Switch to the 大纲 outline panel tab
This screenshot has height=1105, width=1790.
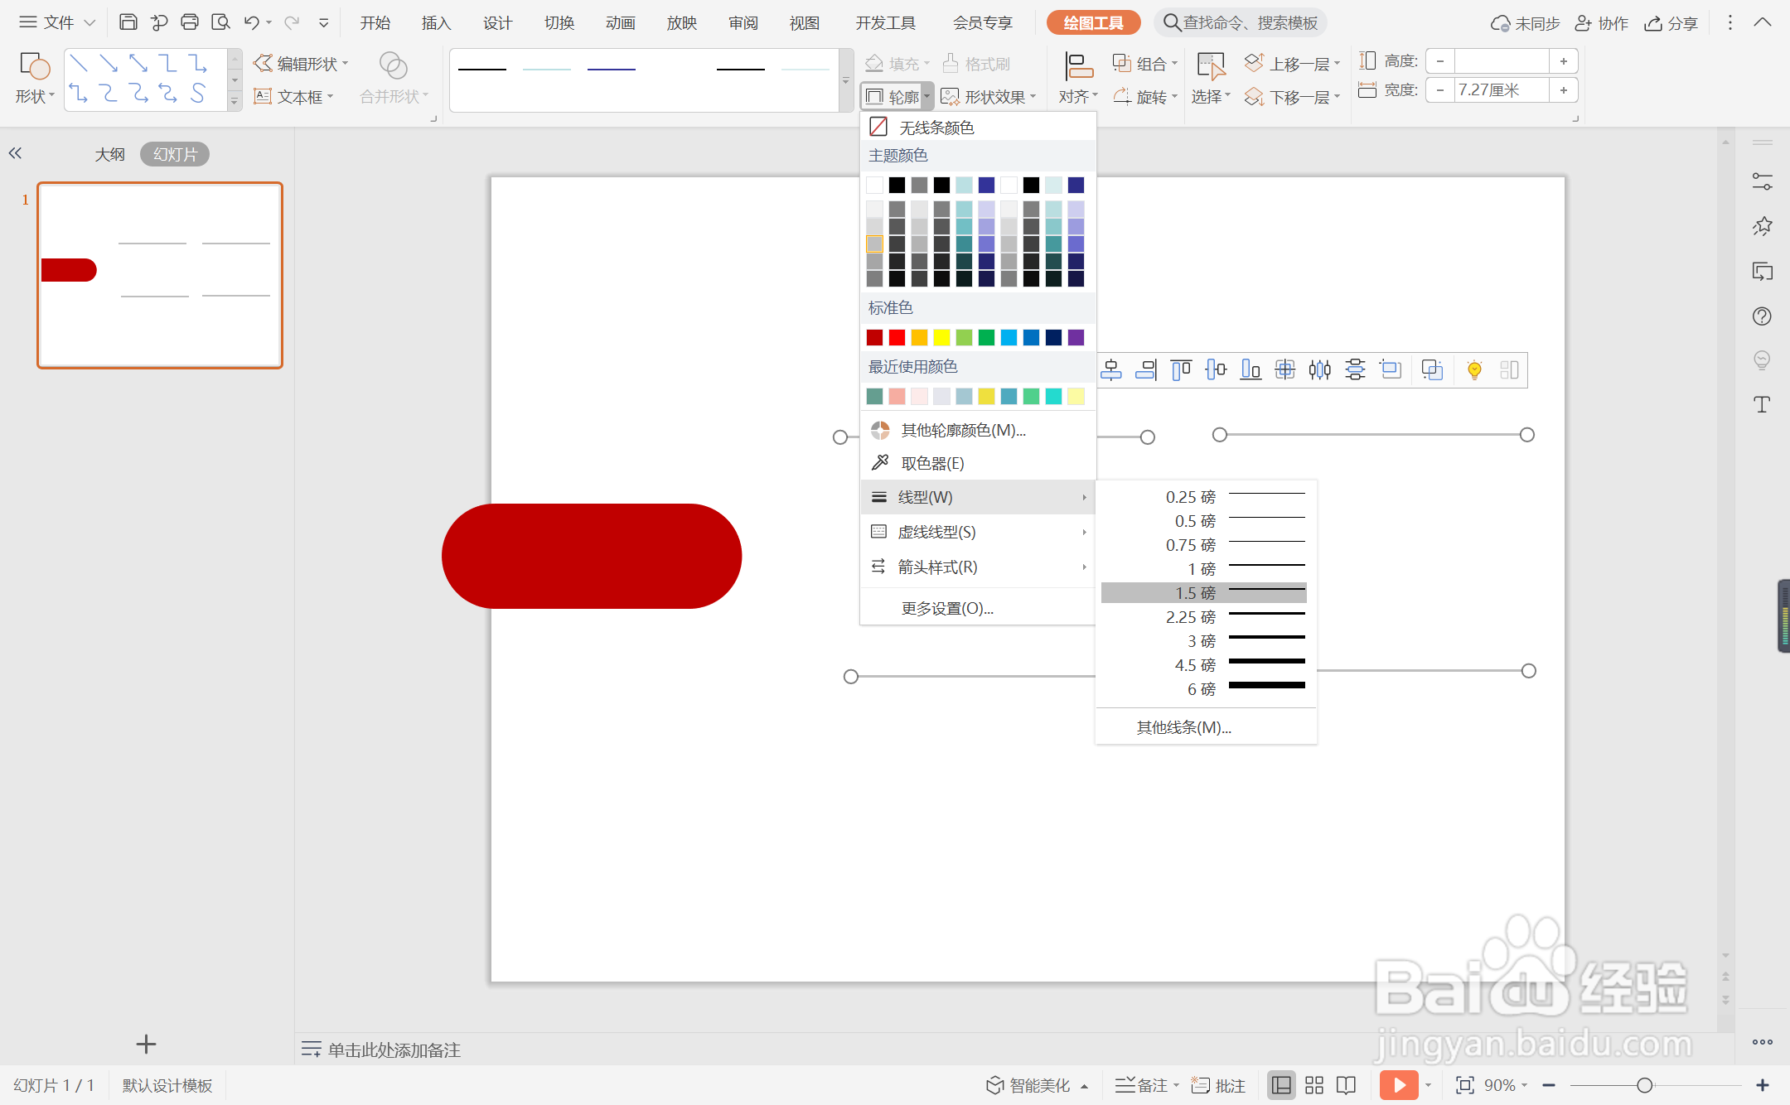[x=109, y=154]
